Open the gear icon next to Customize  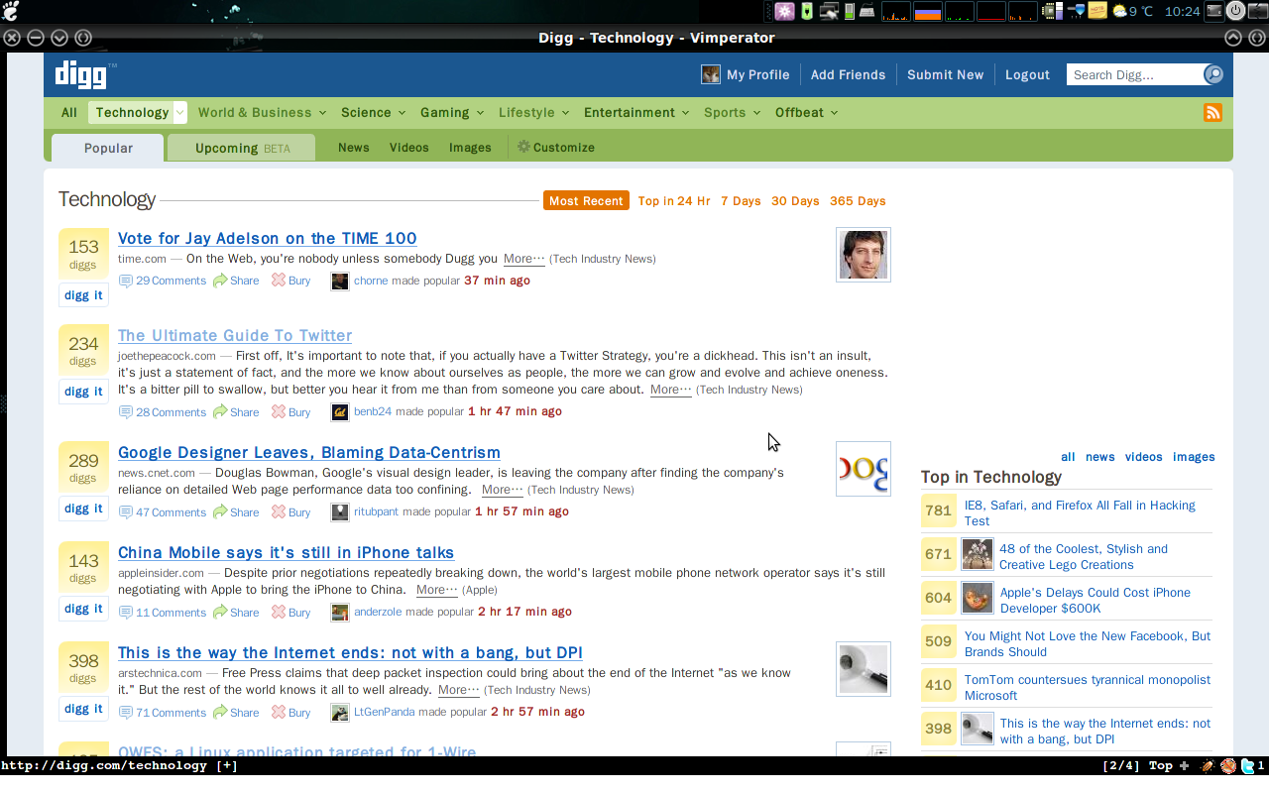[524, 147]
